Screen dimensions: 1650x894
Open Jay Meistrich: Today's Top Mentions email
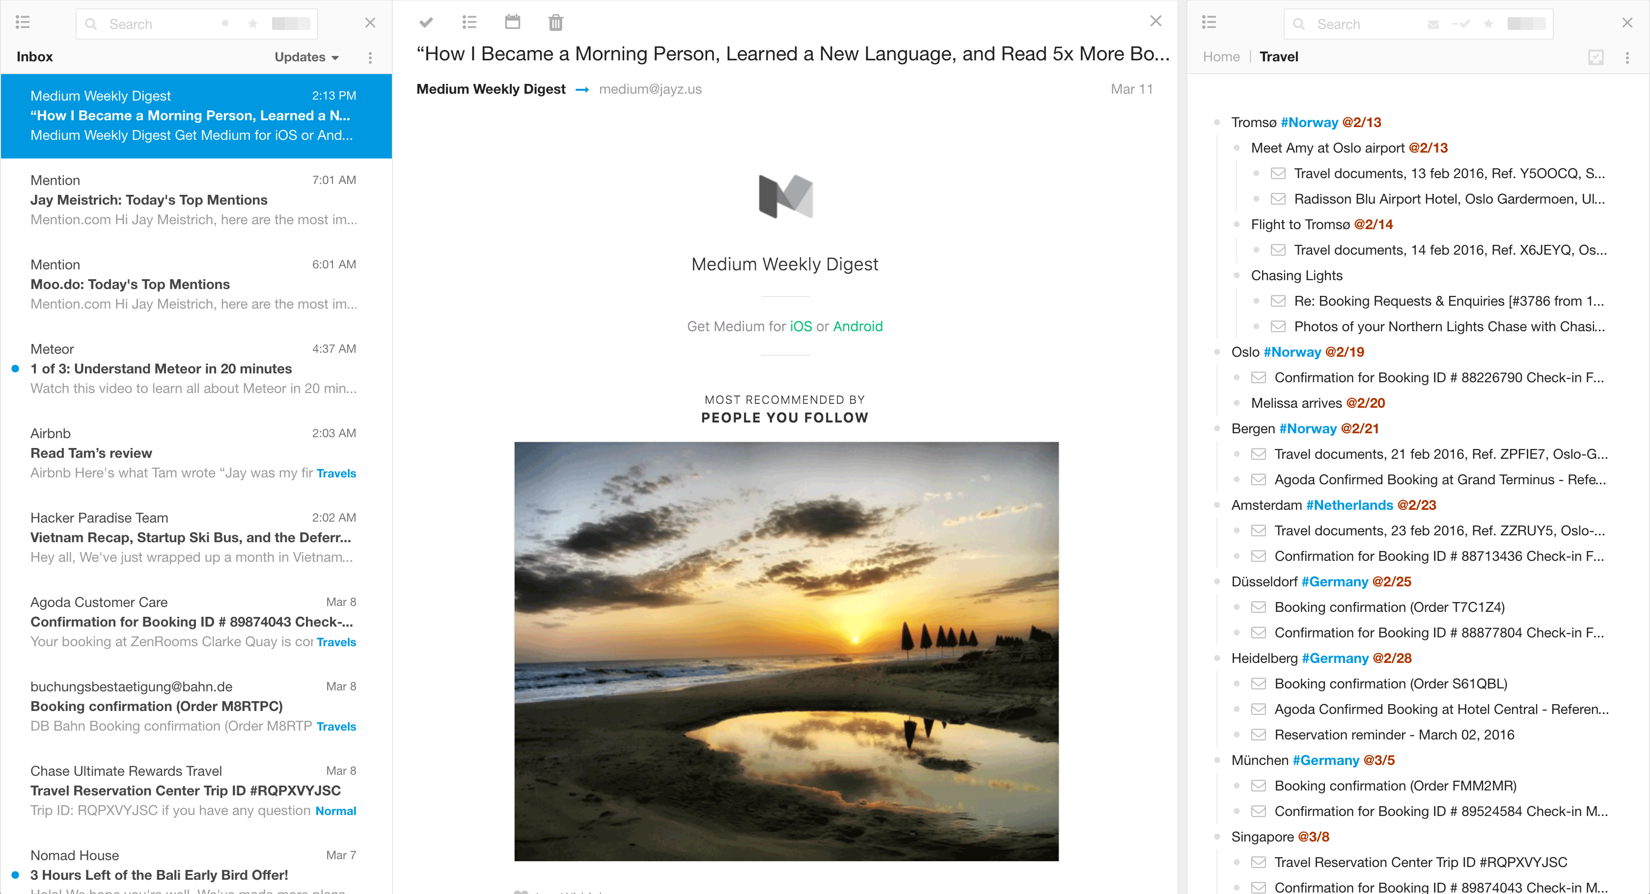point(196,200)
